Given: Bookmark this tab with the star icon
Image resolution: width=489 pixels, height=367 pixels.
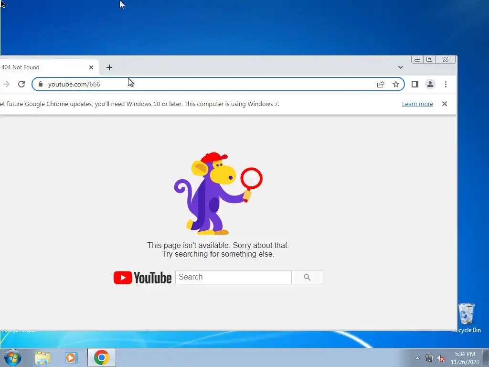Looking at the screenshot, I should pos(396,84).
